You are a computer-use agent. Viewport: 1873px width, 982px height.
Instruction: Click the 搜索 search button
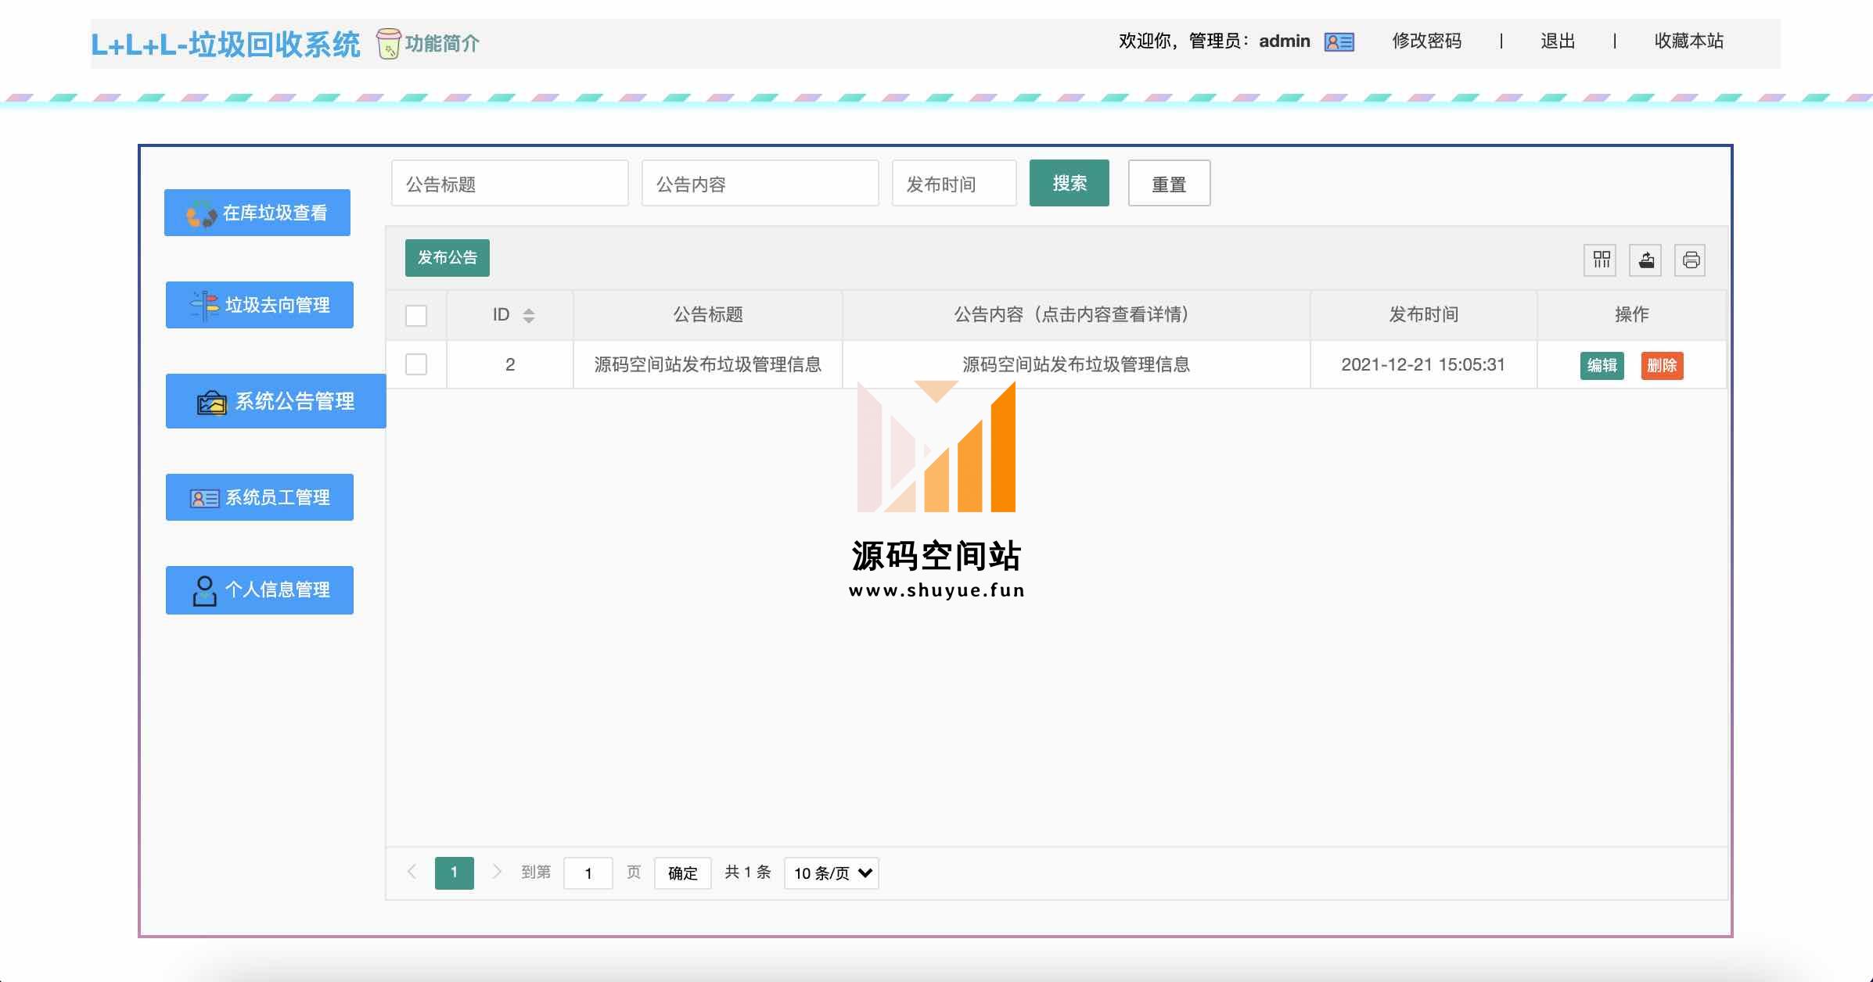[x=1070, y=183]
